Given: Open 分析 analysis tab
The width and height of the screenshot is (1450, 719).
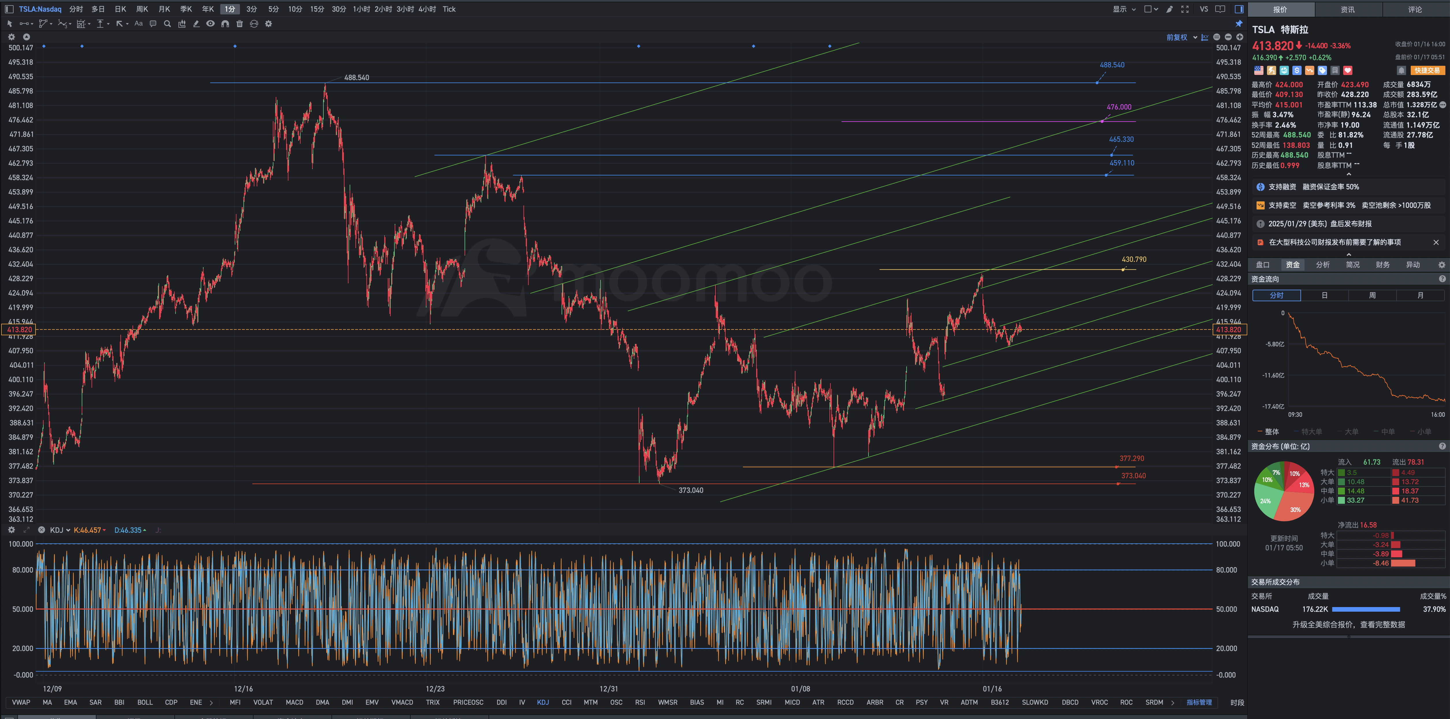Looking at the screenshot, I should coord(1323,265).
